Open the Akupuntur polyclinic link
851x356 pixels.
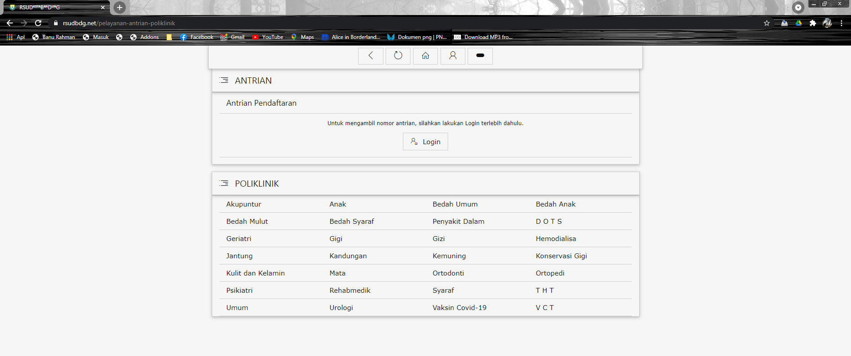(x=244, y=204)
